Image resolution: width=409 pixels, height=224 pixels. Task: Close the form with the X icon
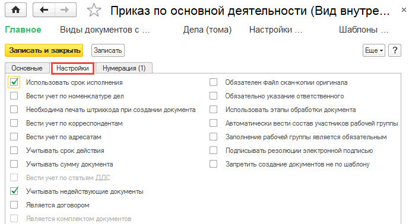(404, 10)
